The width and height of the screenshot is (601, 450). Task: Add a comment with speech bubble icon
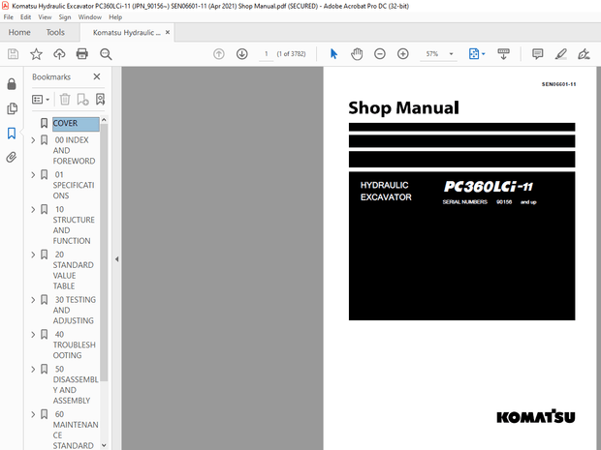(x=537, y=54)
